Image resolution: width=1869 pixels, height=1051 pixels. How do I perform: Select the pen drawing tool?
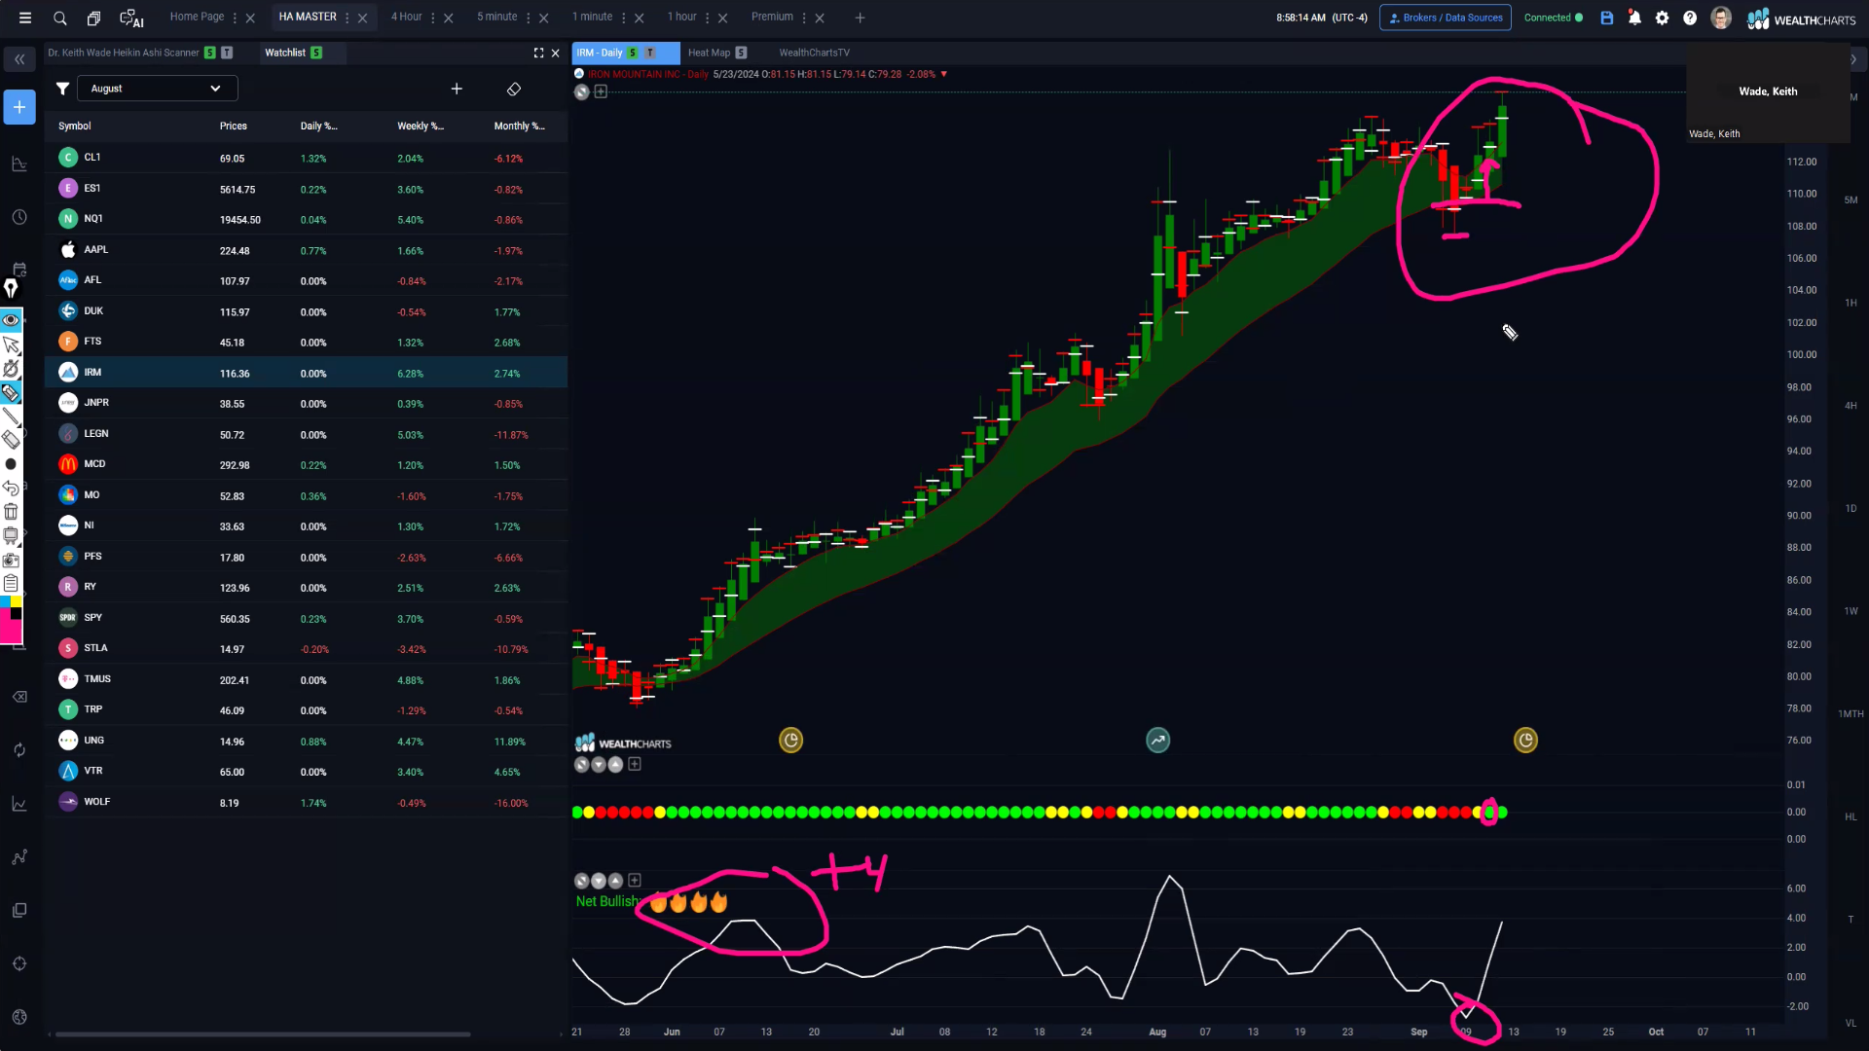pos(12,288)
